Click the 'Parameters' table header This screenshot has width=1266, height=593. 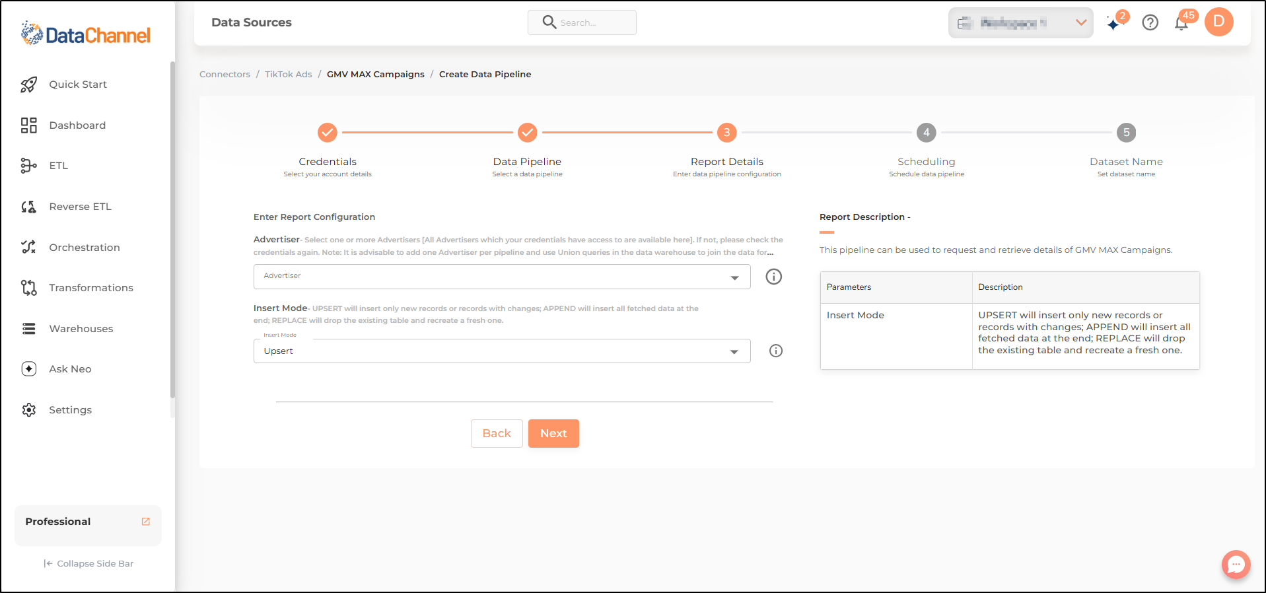(x=896, y=287)
